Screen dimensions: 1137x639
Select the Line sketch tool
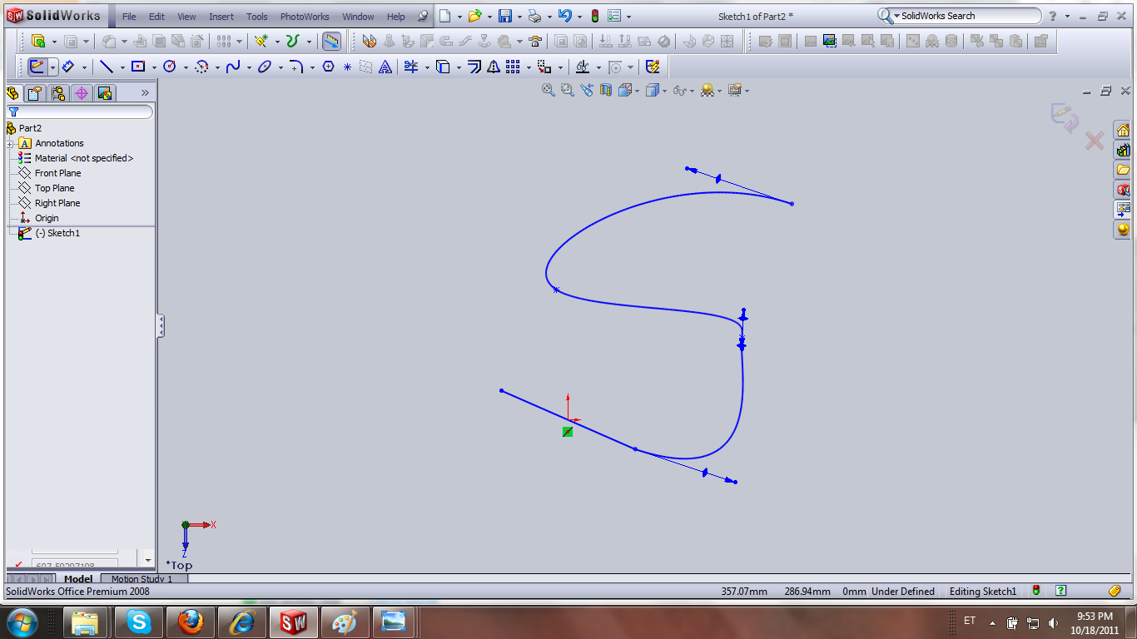106,67
